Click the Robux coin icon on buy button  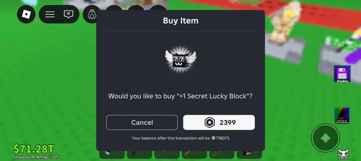[x=209, y=123]
